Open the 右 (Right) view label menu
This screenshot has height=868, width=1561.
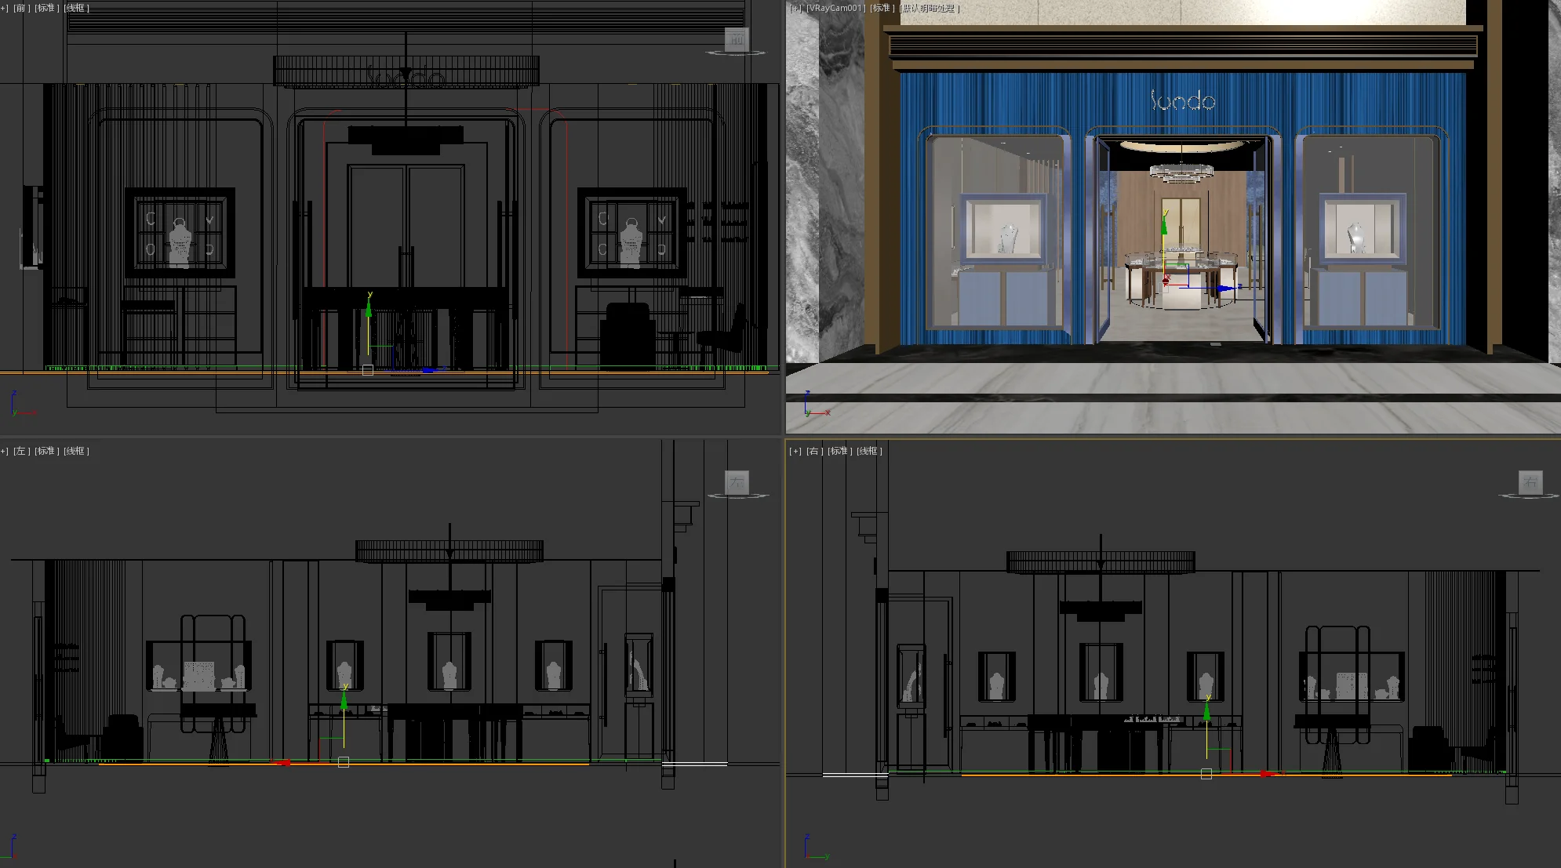coord(814,451)
